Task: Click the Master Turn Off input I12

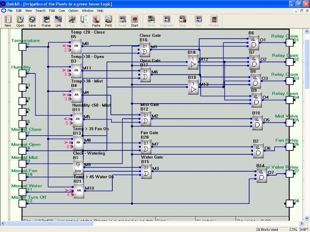Action: pyautogui.click(x=22, y=203)
